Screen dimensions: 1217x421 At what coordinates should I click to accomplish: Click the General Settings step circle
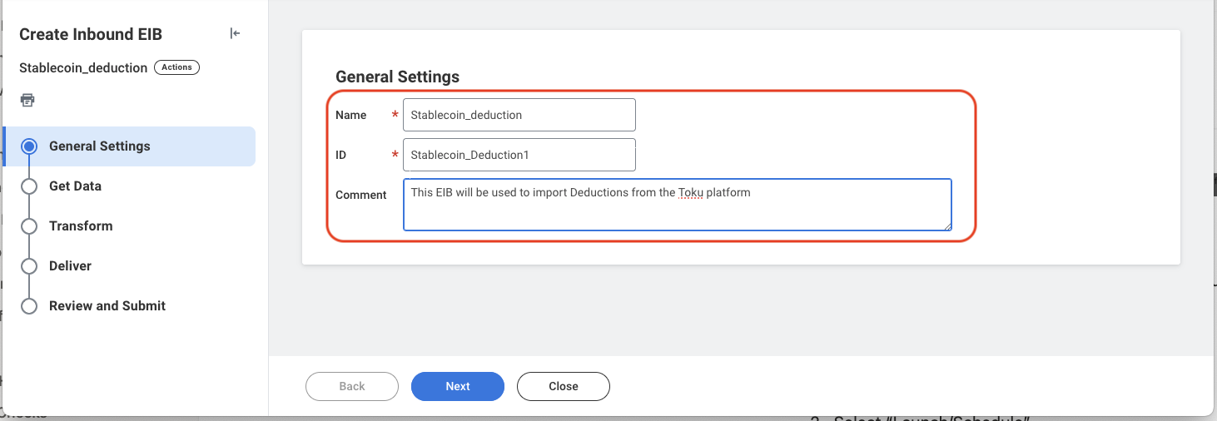tap(29, 146)
